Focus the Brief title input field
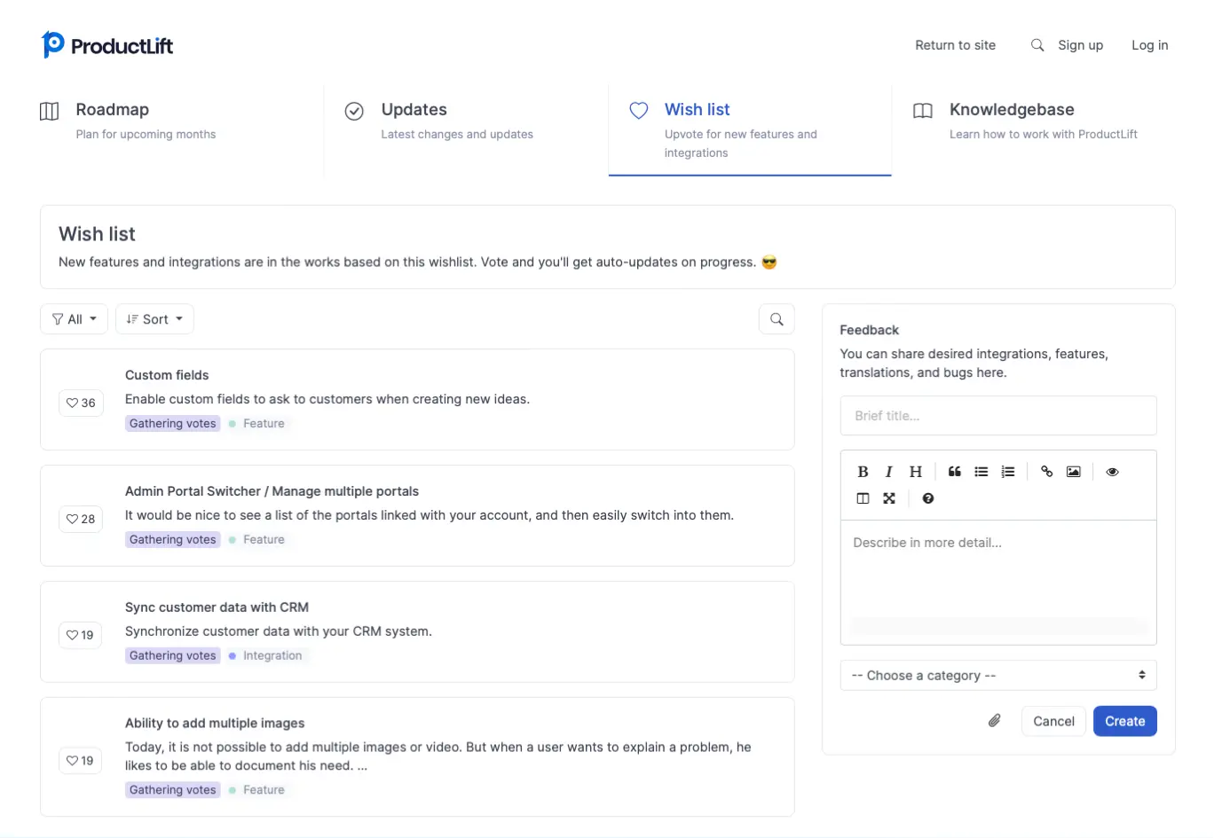The image size is (1214, 838). pos(998,416)
